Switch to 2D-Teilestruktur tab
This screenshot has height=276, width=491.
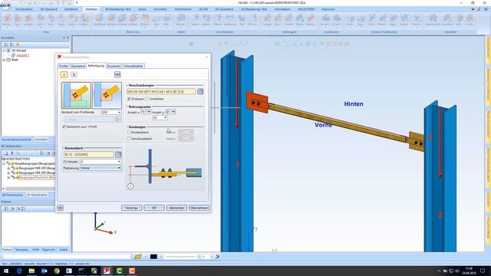coord(13,195)
